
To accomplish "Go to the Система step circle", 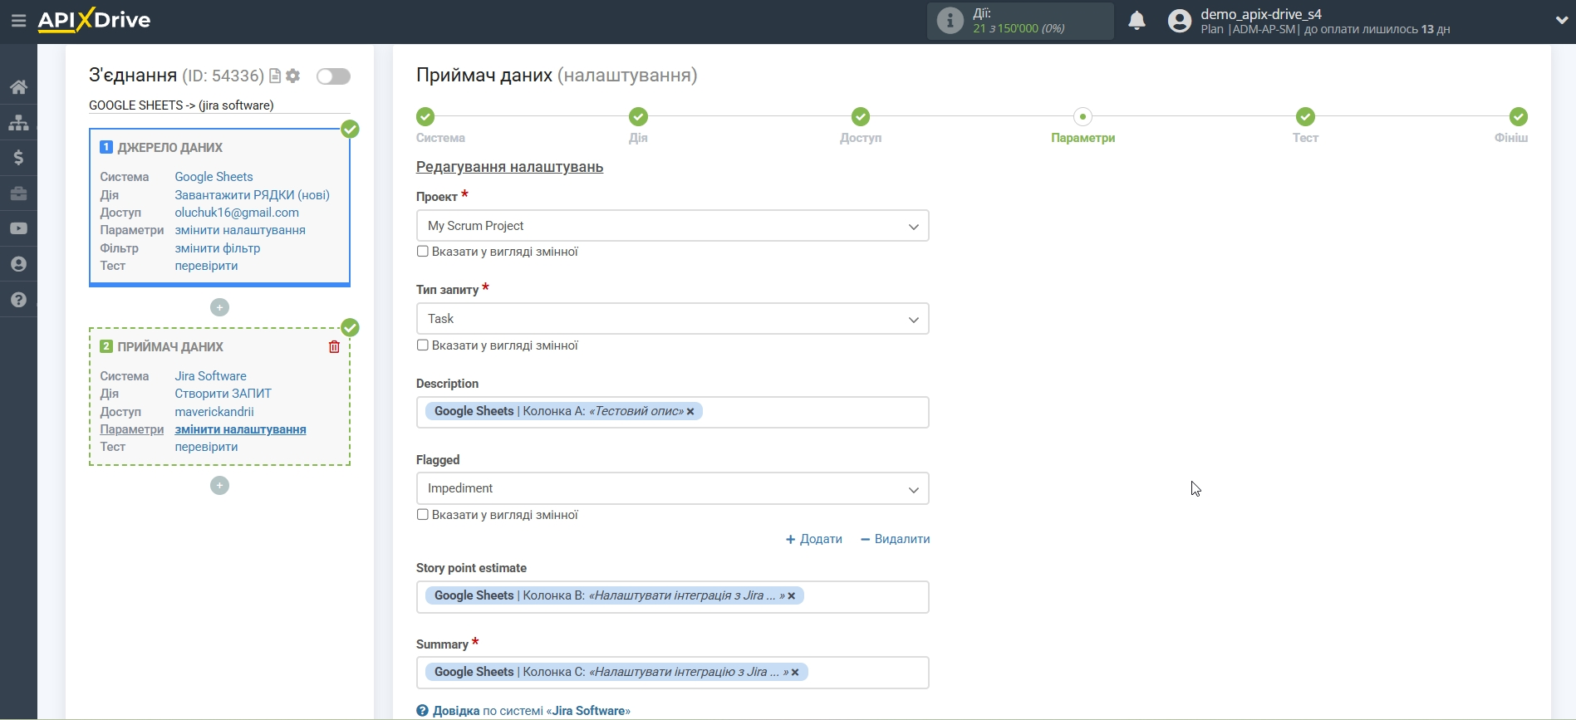I will pos(425,116).
